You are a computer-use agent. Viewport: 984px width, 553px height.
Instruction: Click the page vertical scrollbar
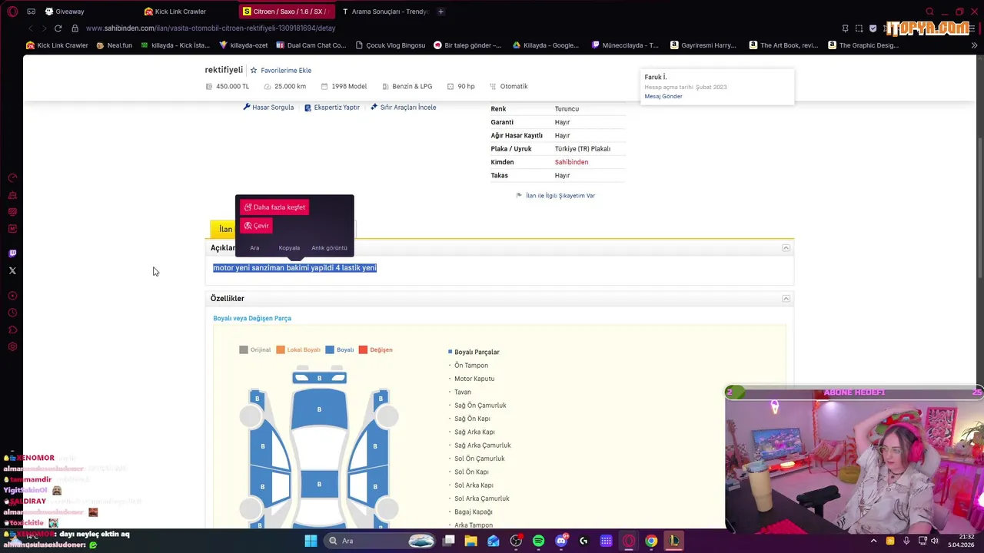point(979,207)
